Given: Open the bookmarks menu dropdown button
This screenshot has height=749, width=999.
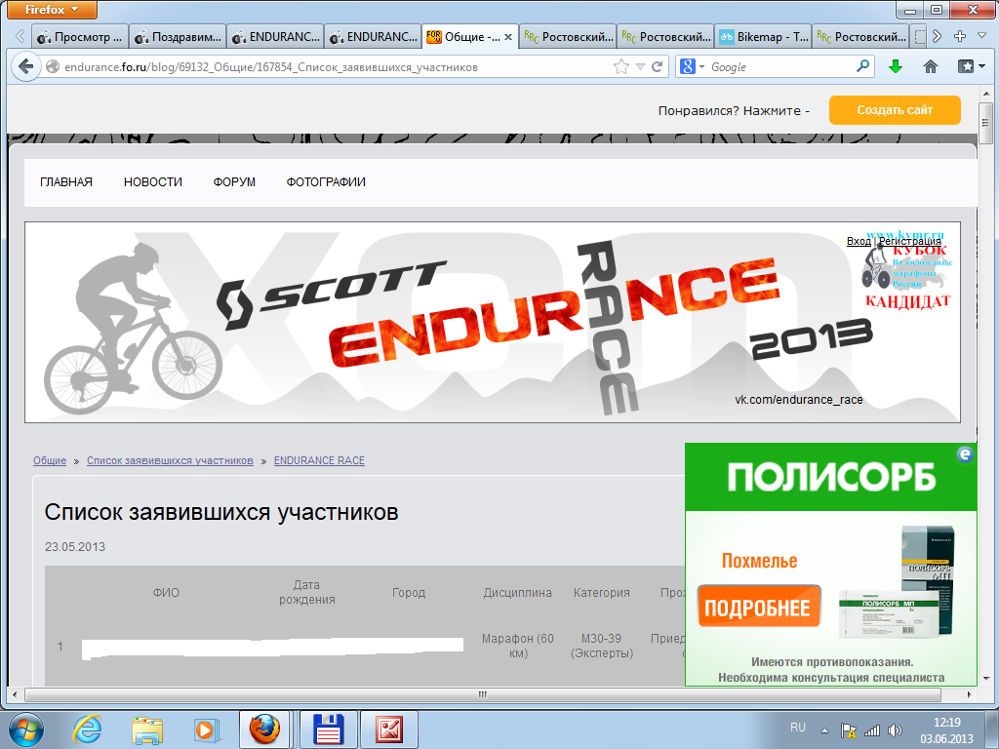Looking at the screenshot, I should [x=967, y=67].
